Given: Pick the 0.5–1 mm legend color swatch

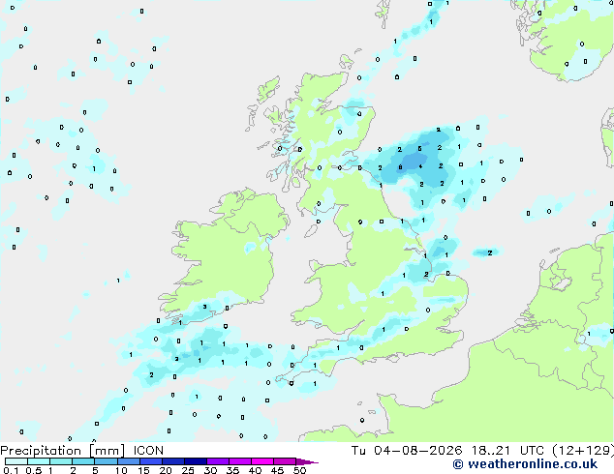Looking at the screenshot, I should [x=39, y=461].
